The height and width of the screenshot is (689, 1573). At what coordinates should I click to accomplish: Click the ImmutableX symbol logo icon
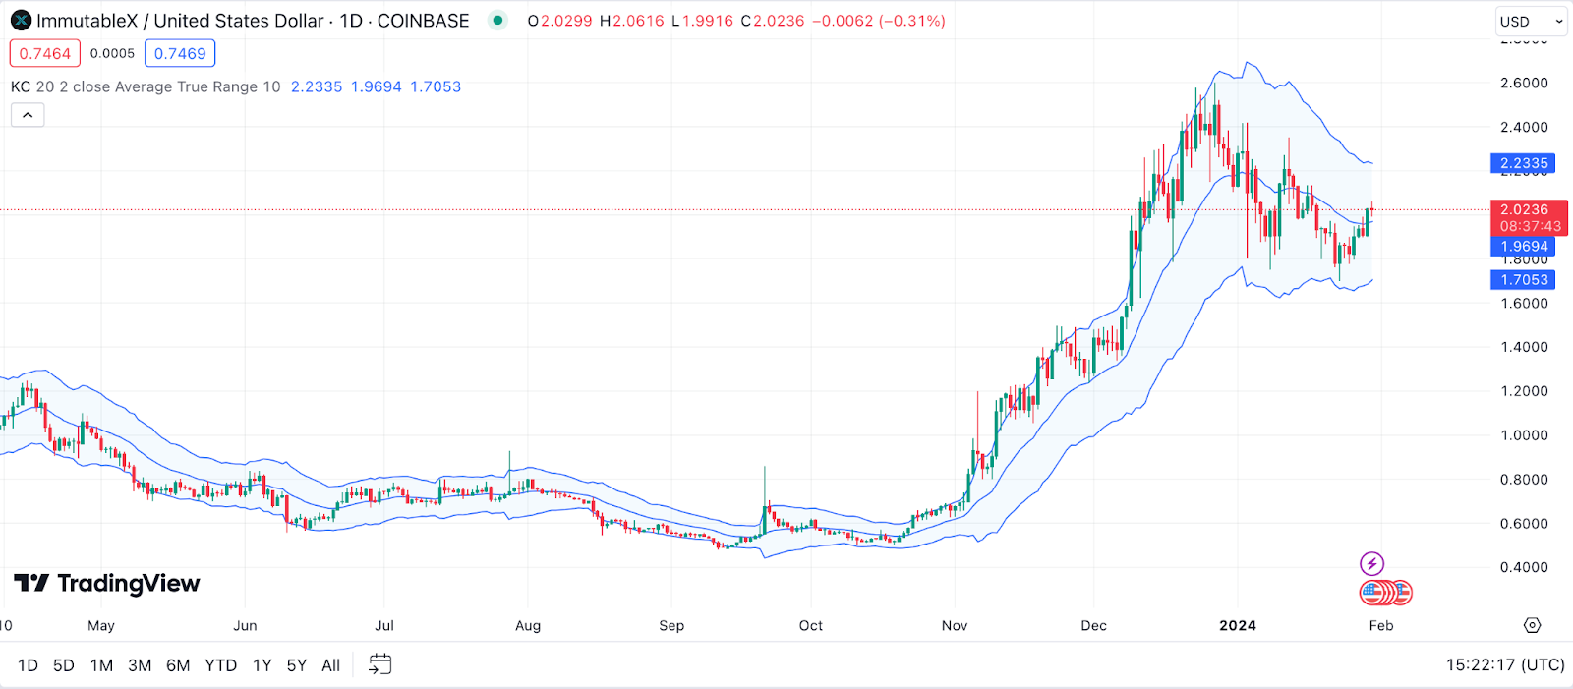(22, 21)
